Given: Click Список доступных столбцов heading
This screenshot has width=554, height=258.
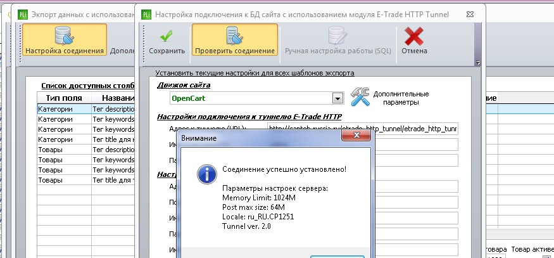Looking at the screenshot, I should tap(88, 86).
